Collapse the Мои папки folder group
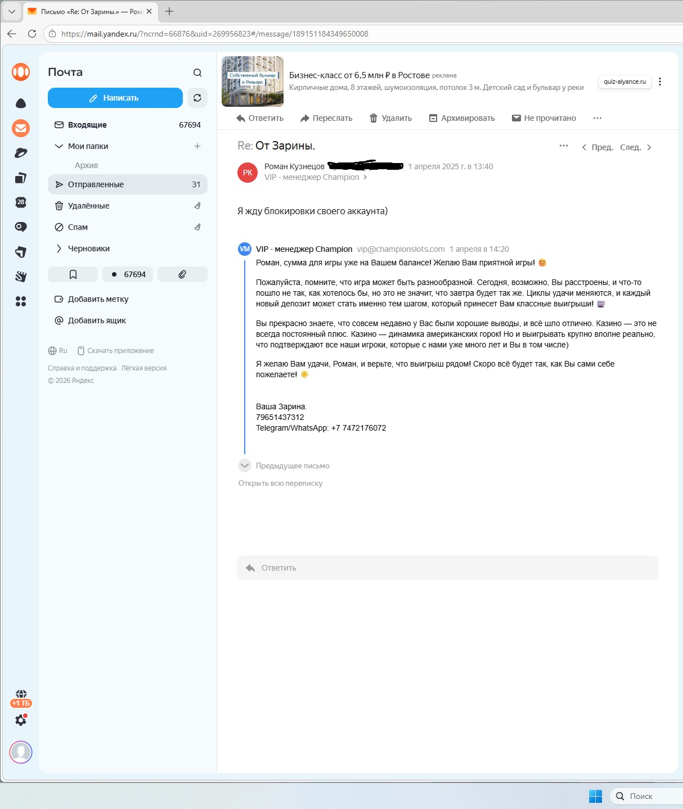Screen dimensions: 683x809 pyautogui.click(x=59, y=146)
